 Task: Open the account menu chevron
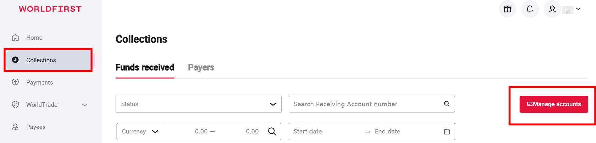click(x=578, y=9)
